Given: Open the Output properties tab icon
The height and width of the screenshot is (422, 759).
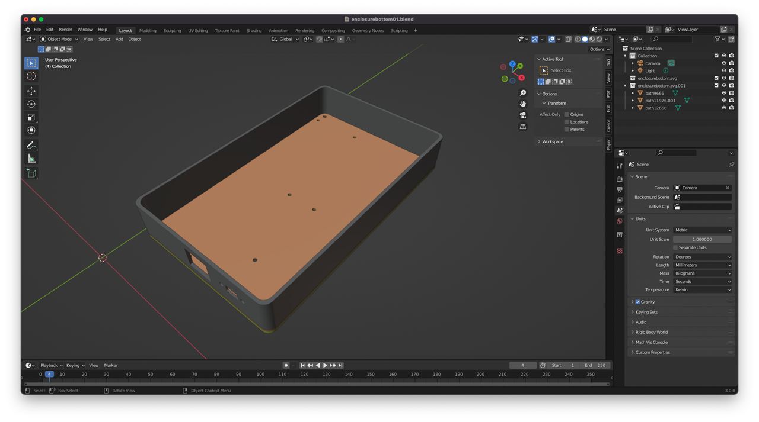Looking at the screenshot, I should (x=620, y=189).
